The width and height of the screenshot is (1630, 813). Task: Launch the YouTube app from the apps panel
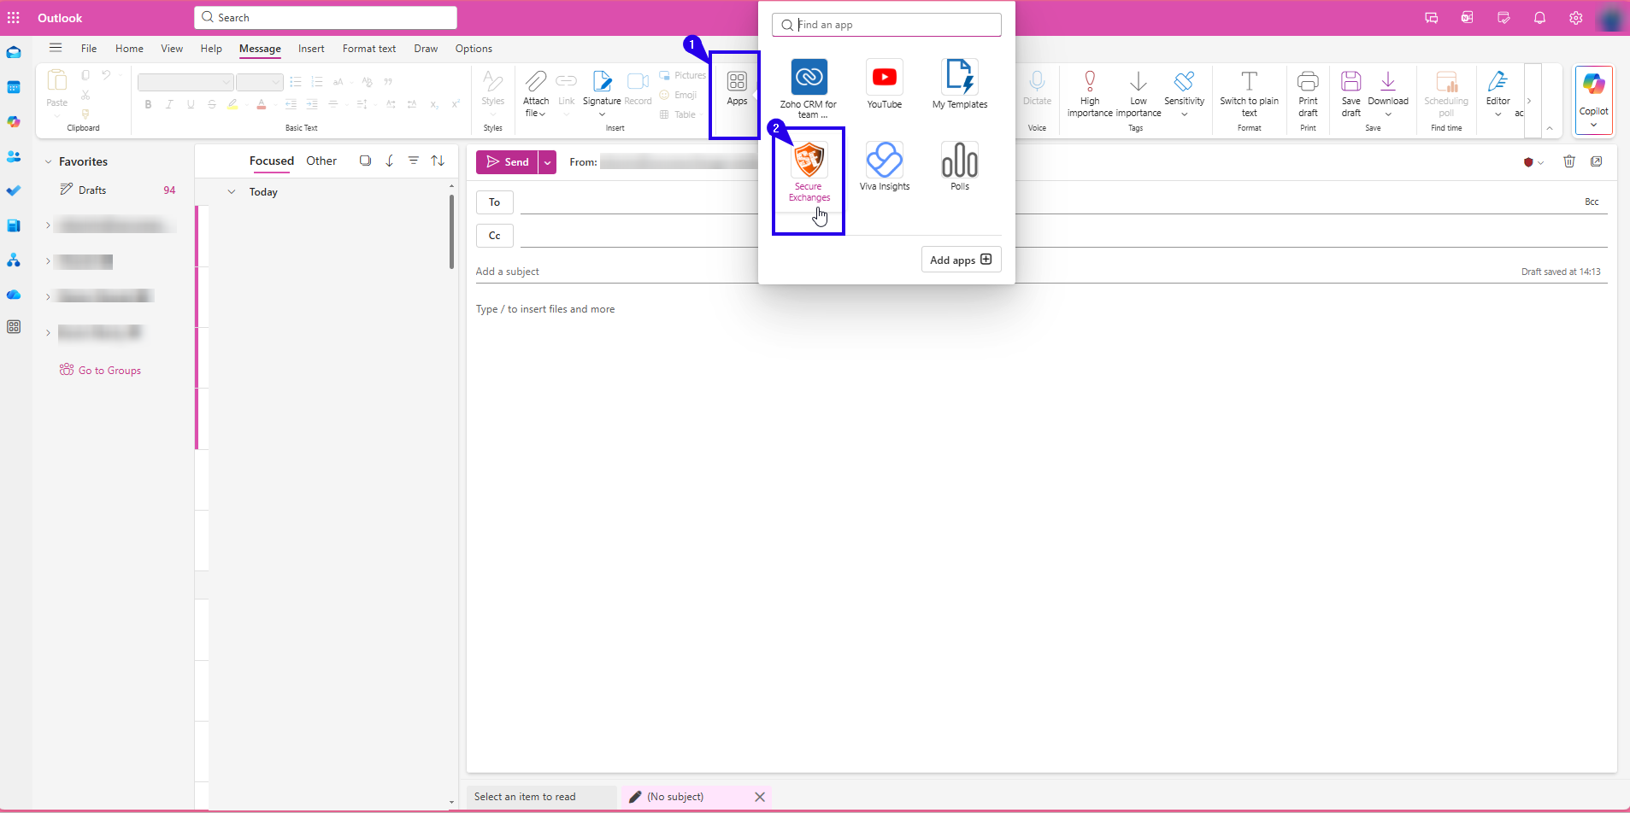tap(884, 84)
